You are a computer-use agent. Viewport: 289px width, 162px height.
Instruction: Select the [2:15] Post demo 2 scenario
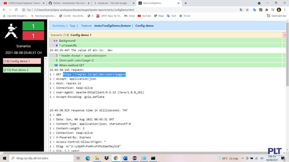tap(22, 70)
